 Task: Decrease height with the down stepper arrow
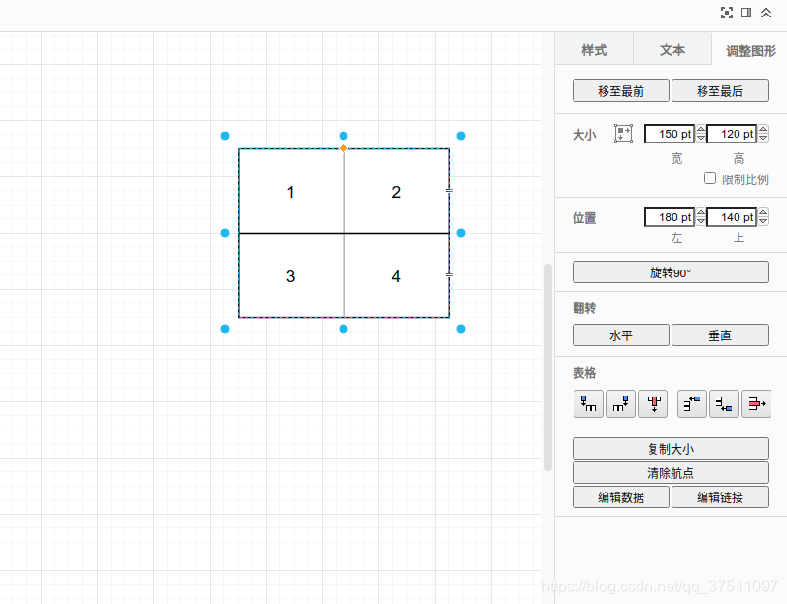pyautogui.click(x=763, y=138)
